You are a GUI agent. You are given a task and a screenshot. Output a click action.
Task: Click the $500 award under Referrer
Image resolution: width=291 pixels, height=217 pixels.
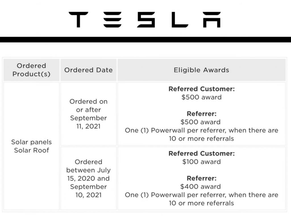[x=201, y=122]
